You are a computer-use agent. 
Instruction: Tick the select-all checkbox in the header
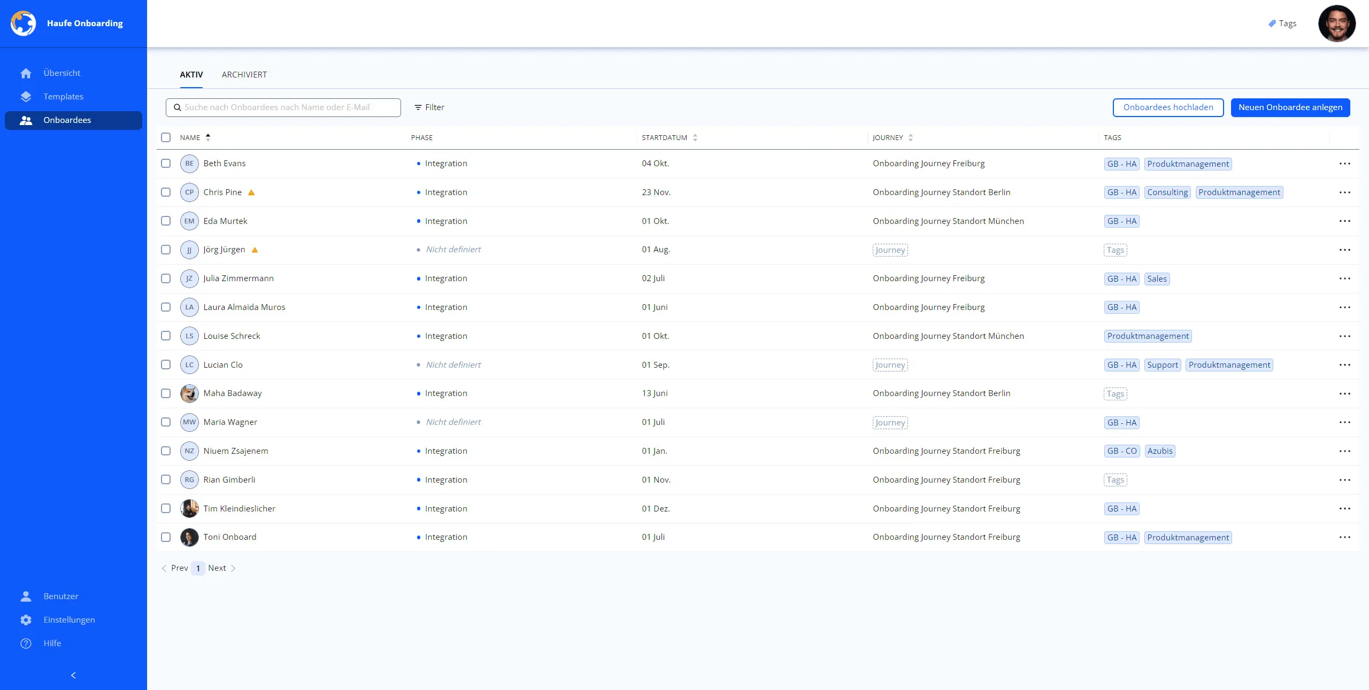click(166, 137)
